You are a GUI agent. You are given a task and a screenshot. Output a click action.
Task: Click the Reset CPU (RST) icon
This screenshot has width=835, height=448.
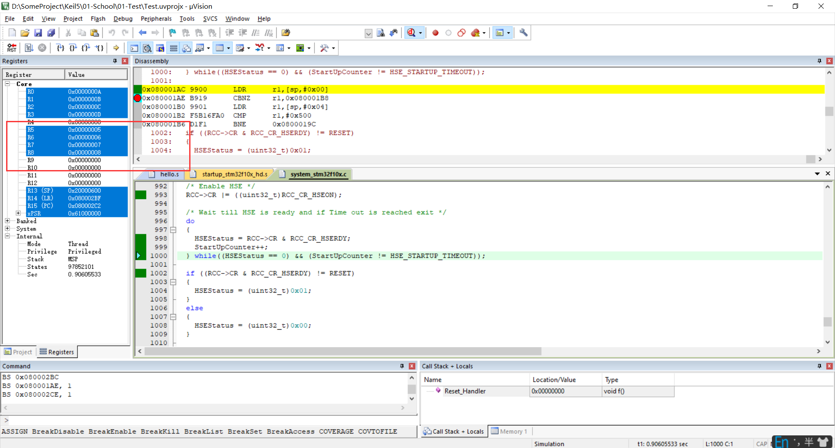(12, 48)
